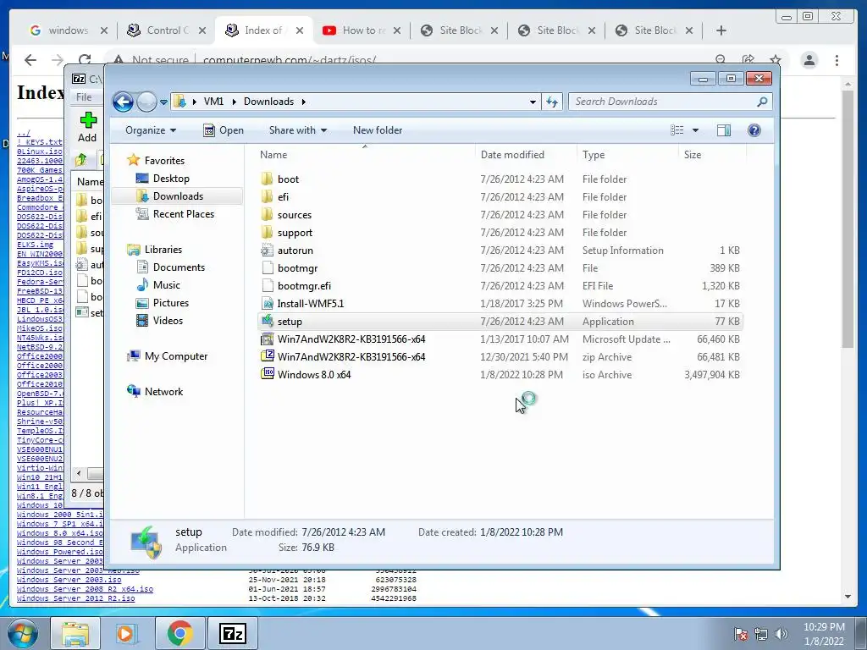Image resolution: width=867 pixels, height=650 pixels.
Task: Select the bootmgr.efi file icon
Action: [267, 286]
